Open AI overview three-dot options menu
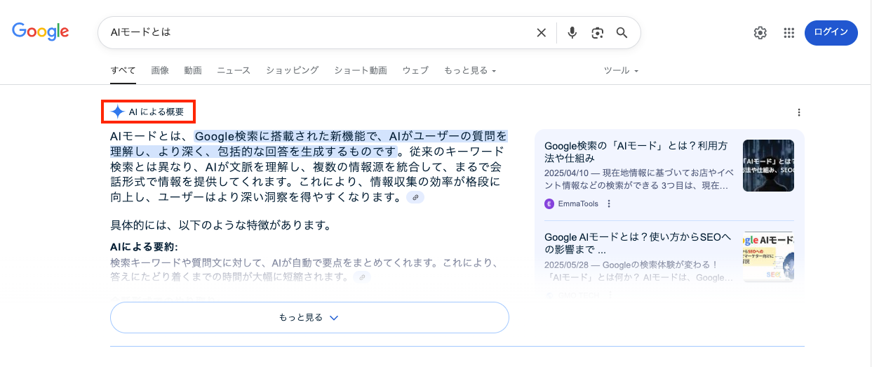This screenshot has height=367, width=872. (x=798, y=112)
